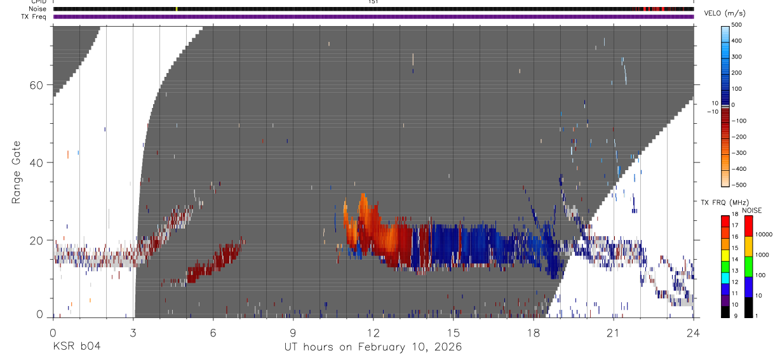Image resolution: width=780 pixels, height=360 pixels.
Task: Click the red top swatch in NOISE legend
Action: coord(748,226)
